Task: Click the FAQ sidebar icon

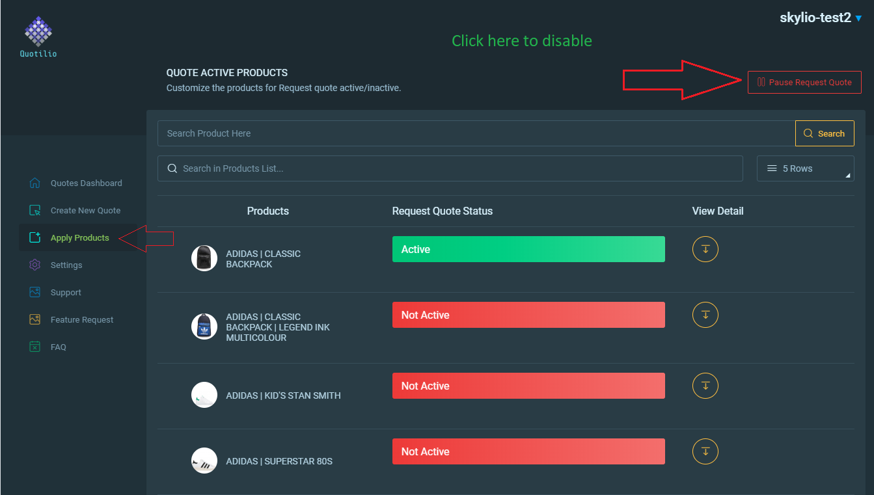Action: [x=35, y=347]
